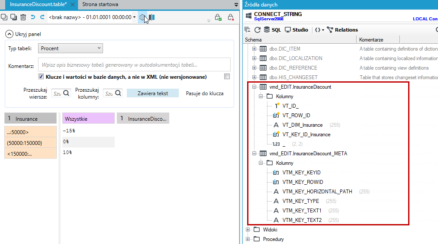
Task: Toggle Klucze i wartości w bazie danych checkbox
Action: coord(41,77)
